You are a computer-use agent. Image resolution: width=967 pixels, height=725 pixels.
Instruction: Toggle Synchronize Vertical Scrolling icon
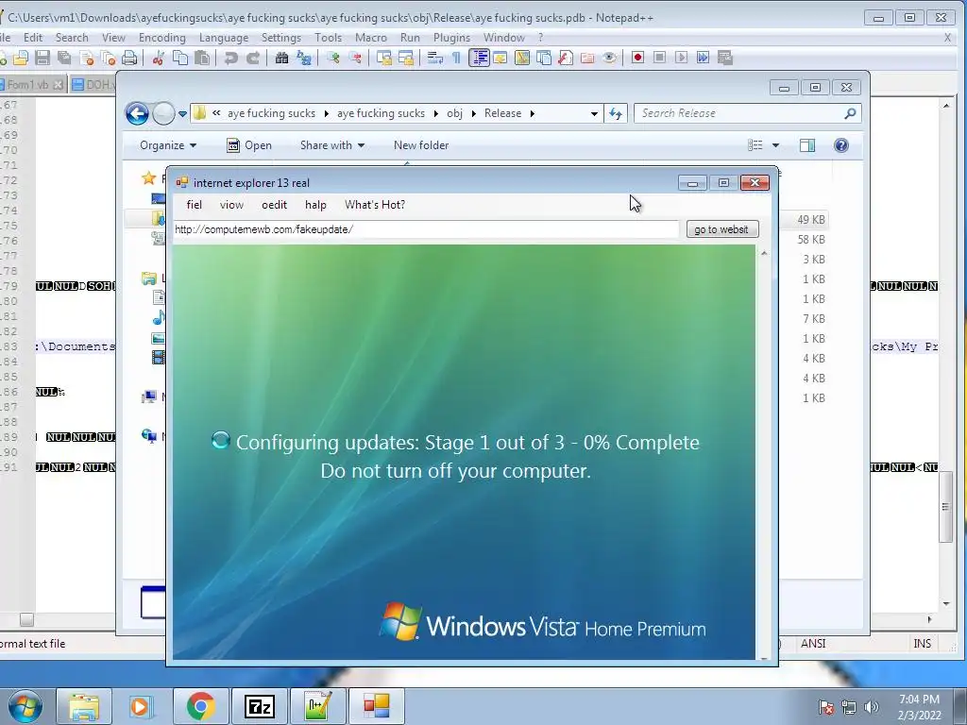384,58
